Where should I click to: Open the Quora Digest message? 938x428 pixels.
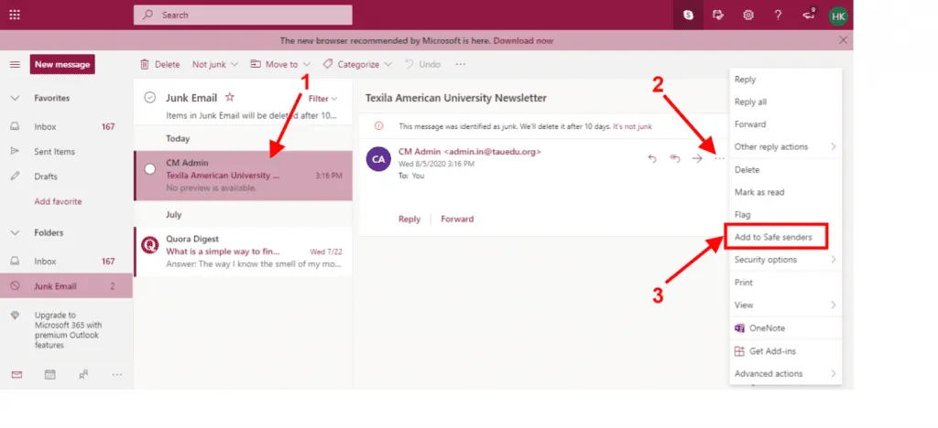[x=243, y=251]
